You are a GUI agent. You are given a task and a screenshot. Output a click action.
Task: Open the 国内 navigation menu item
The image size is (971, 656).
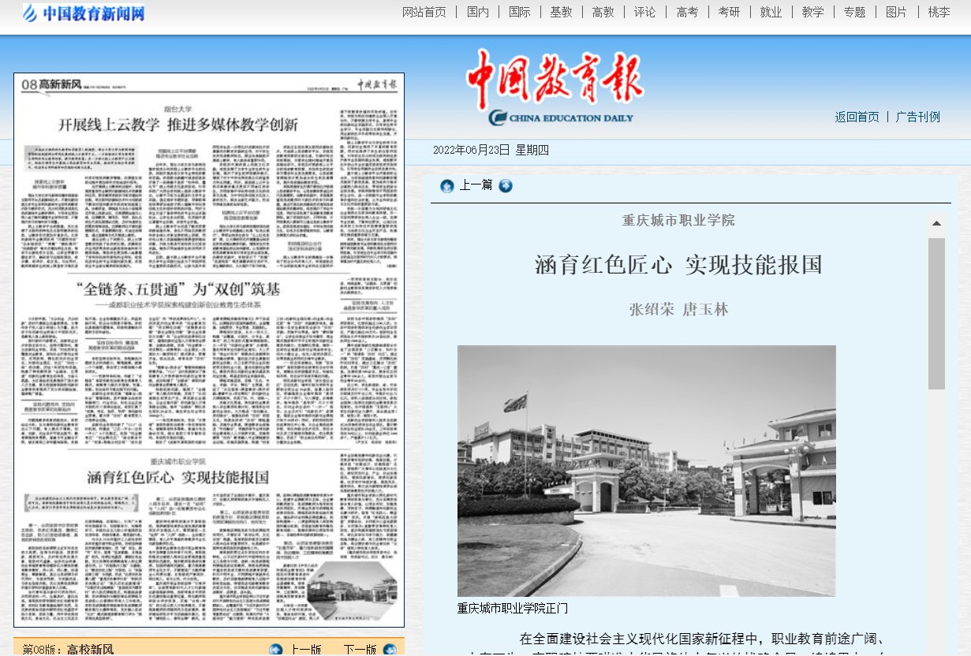(x=477, y=12)
